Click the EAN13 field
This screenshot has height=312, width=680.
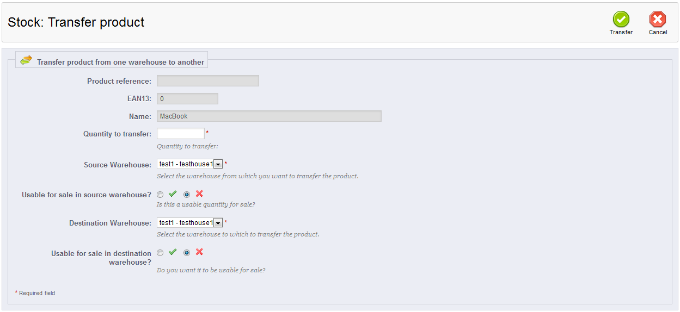pyautogui.click(x=187, y=99)
